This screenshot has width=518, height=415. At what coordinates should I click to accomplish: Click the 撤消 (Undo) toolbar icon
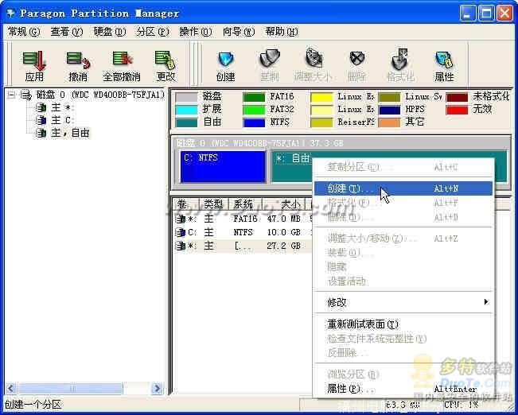[x=78, y=60]
